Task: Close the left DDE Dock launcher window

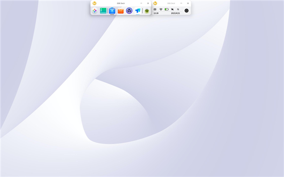Action: [148, 3]
